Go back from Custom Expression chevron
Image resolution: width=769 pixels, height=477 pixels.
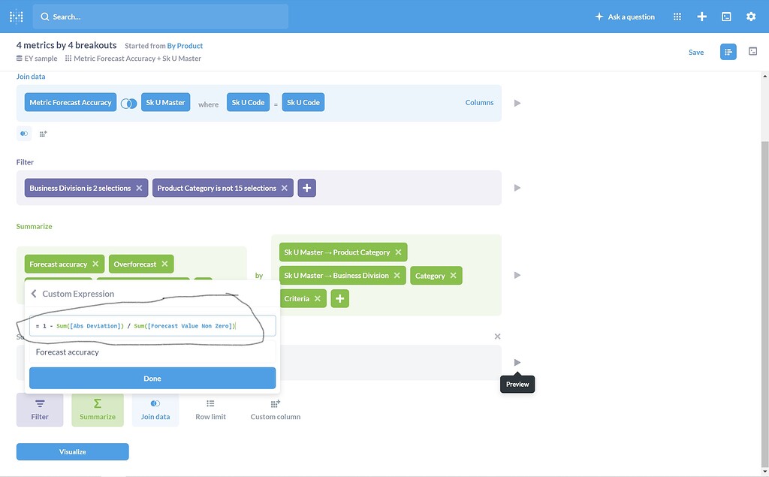(34, 294)
